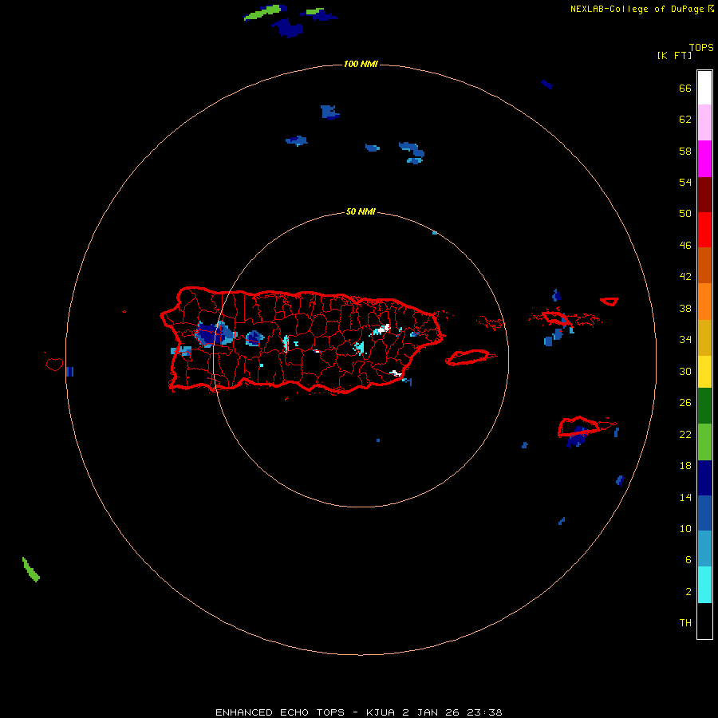The height and width of the screenshot is (718, 718).
Task: Click the light blue legend swatch between 6 and 10
Action: [704, 548]
